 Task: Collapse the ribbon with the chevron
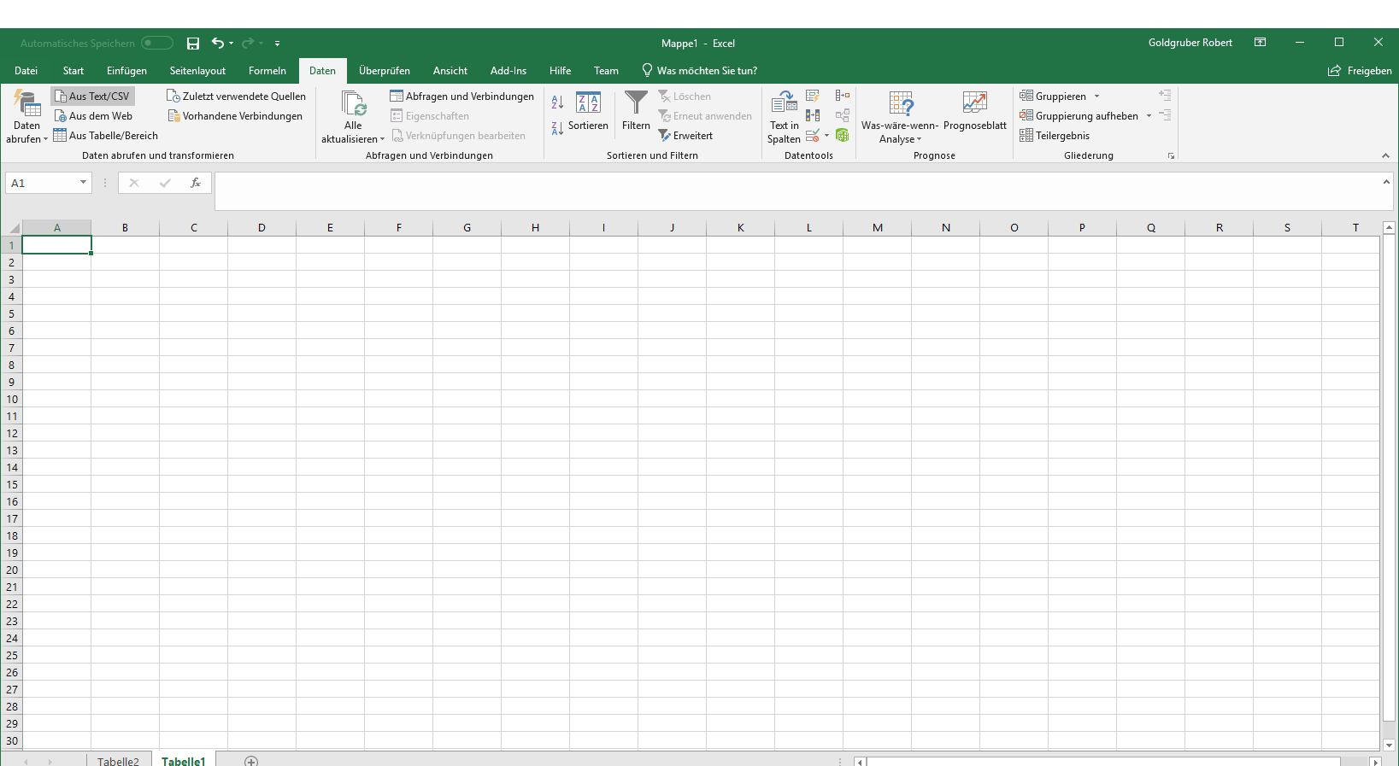1385,155
